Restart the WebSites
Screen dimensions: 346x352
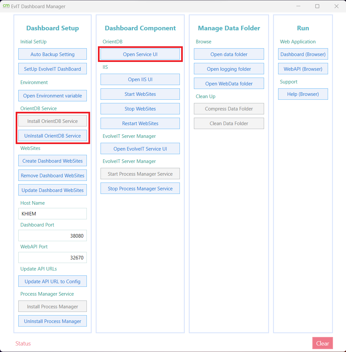coord(140,123)
